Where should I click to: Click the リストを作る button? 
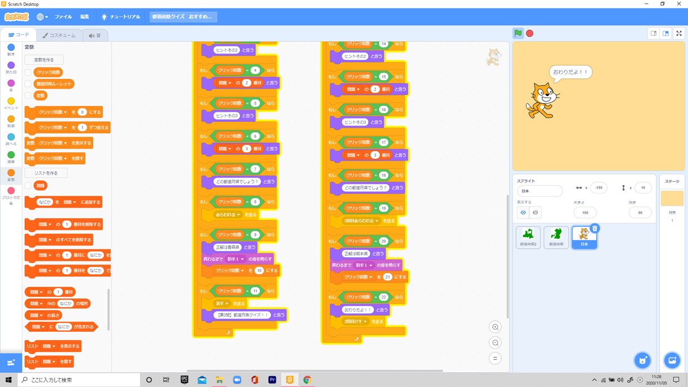point(46,173)
